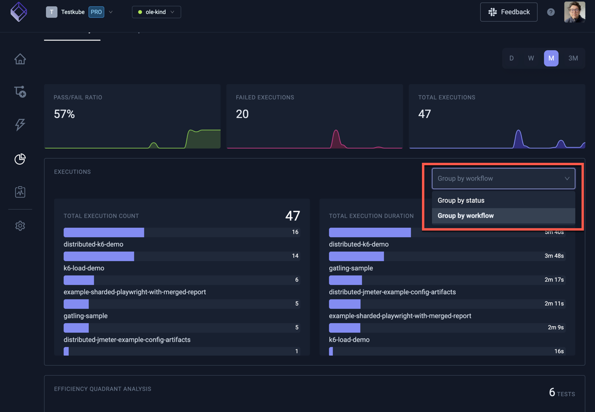Viewport: 595px width, 412px height.
Task: Open the insights pie chart icon
Action: click(x=20, y=159)
